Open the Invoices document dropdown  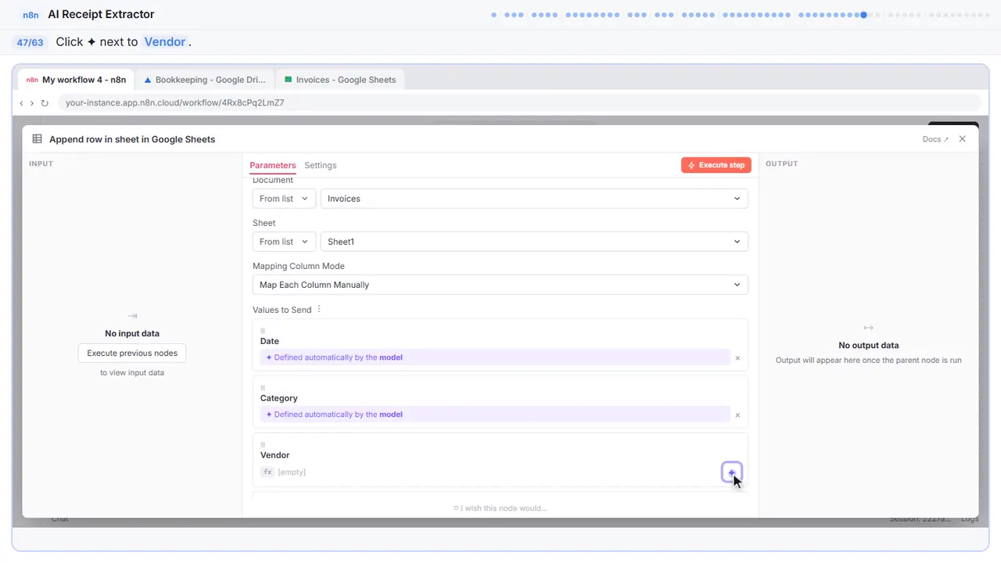point(534,199)
